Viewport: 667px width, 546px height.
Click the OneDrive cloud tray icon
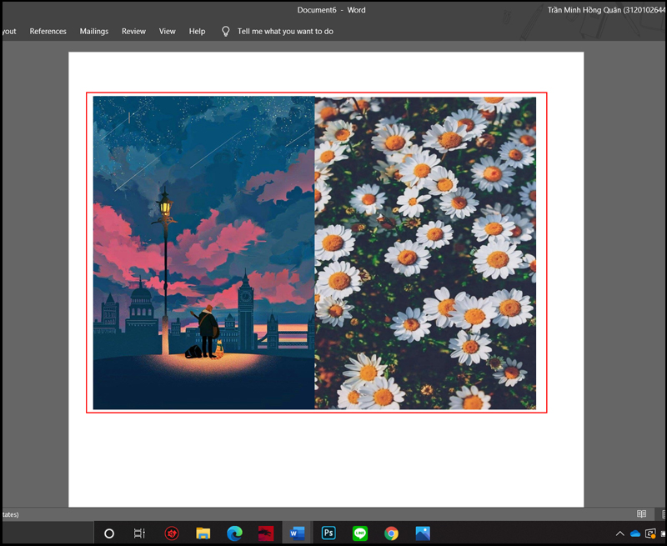pos(635,533)
